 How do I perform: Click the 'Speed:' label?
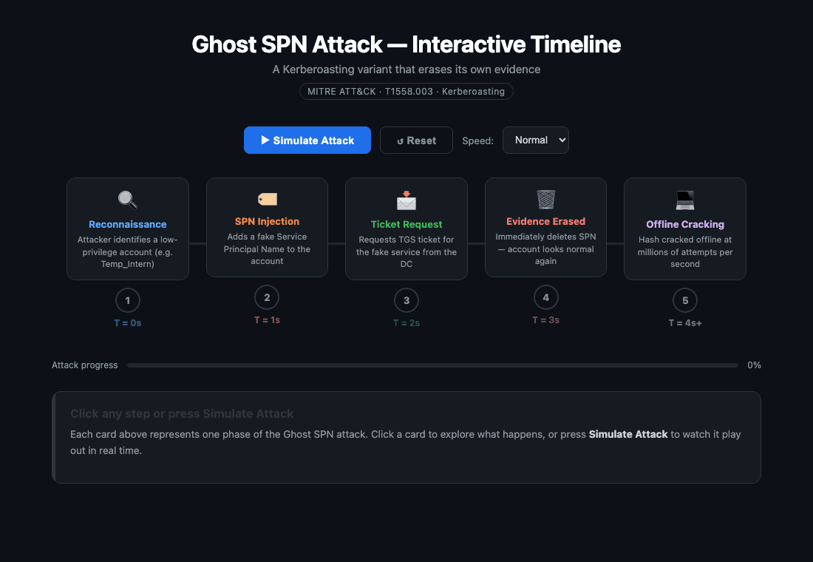(477, 140)
